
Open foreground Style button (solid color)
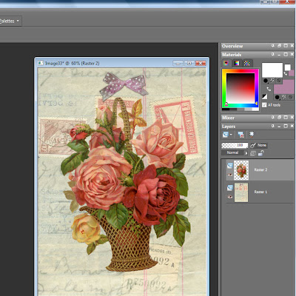point(266,81)
